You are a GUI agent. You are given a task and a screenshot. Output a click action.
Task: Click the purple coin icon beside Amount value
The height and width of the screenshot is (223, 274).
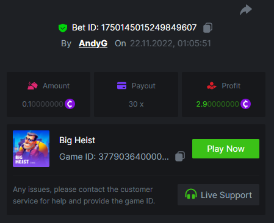click(70, 104)
